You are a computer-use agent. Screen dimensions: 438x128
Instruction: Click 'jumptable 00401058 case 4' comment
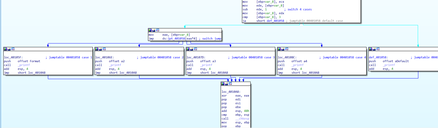point(345,57)
